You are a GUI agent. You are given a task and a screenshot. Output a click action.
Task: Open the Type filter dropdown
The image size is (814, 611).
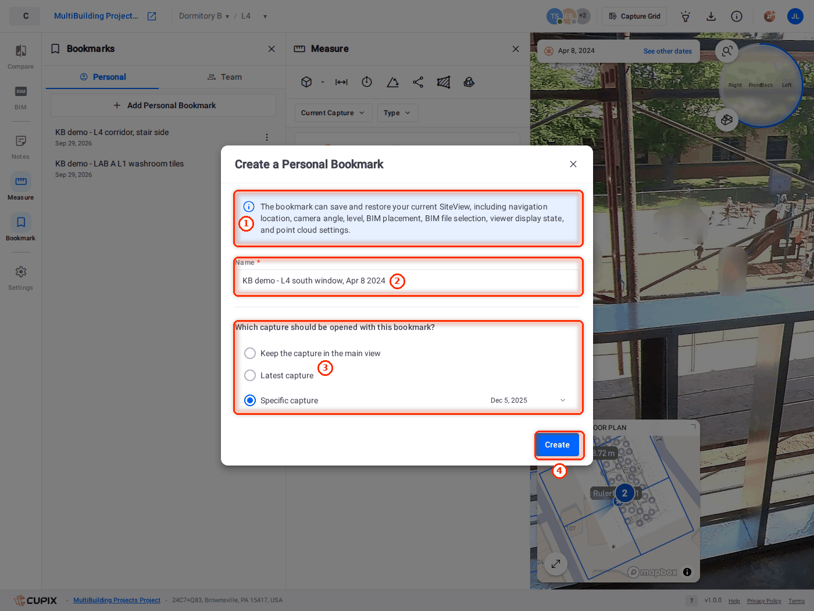coord(398,113)
